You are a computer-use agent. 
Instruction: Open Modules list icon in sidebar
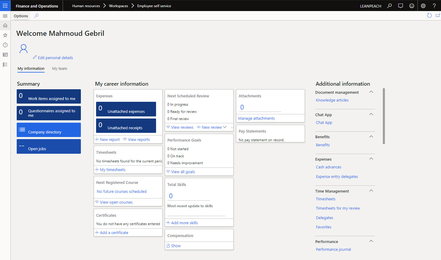click(5, 65)
